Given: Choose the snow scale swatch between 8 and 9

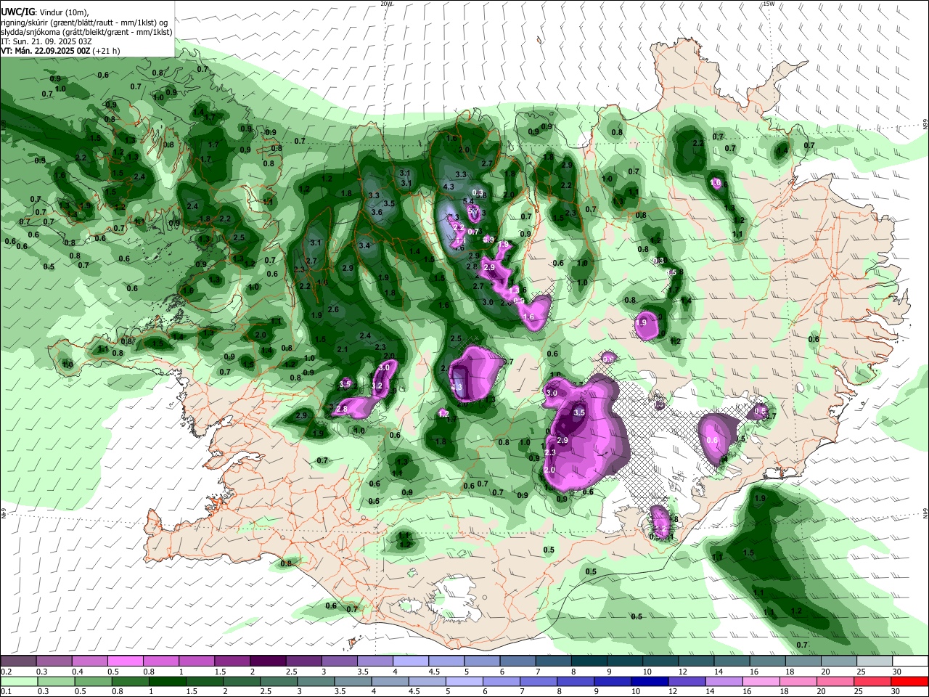Looking at the screenshot, I should (589, 661).
